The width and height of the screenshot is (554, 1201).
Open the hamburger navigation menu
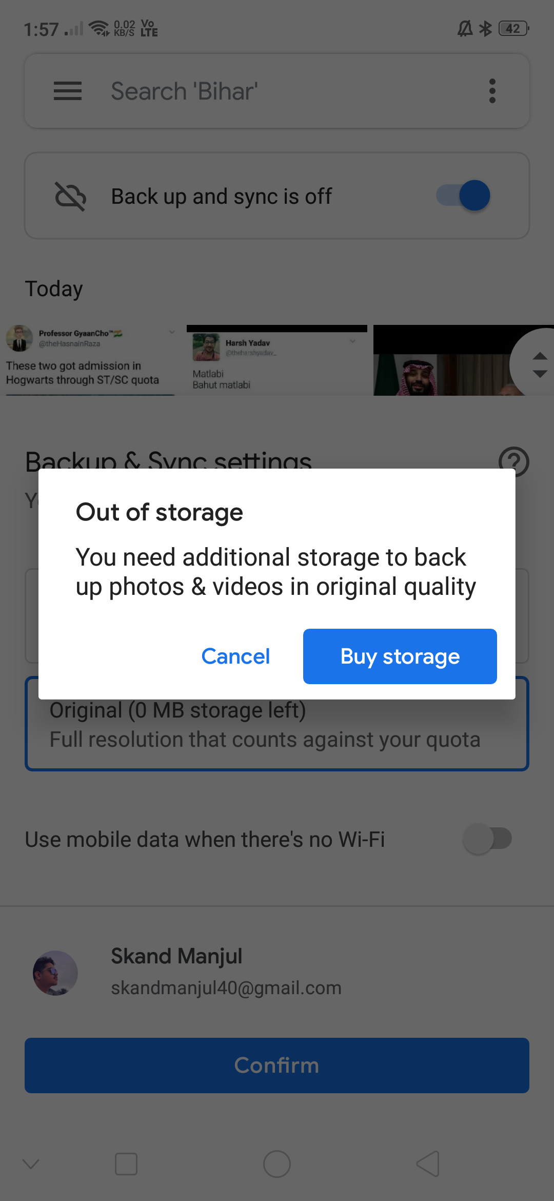(68, 91)
